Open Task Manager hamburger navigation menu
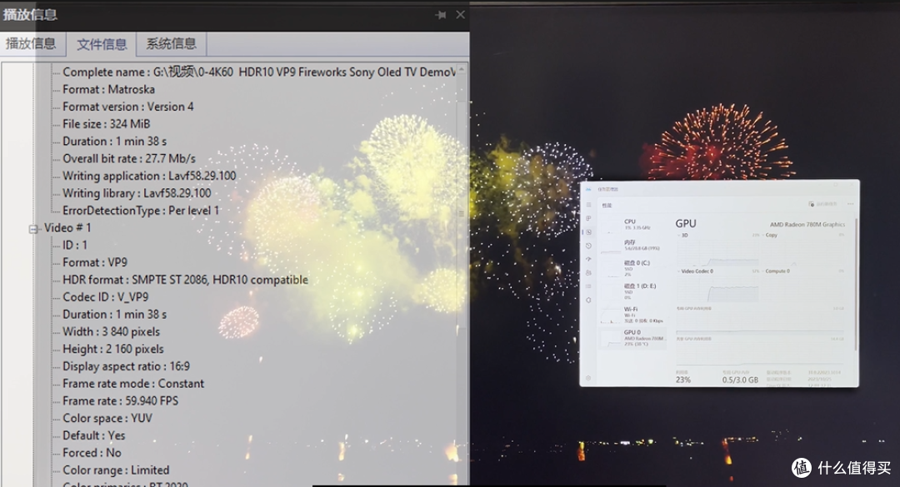This screenshot has width=900, height=487. (x=588, y=205)
